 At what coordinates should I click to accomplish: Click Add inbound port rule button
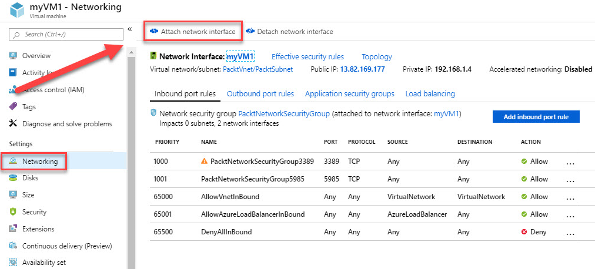(536, 117)
